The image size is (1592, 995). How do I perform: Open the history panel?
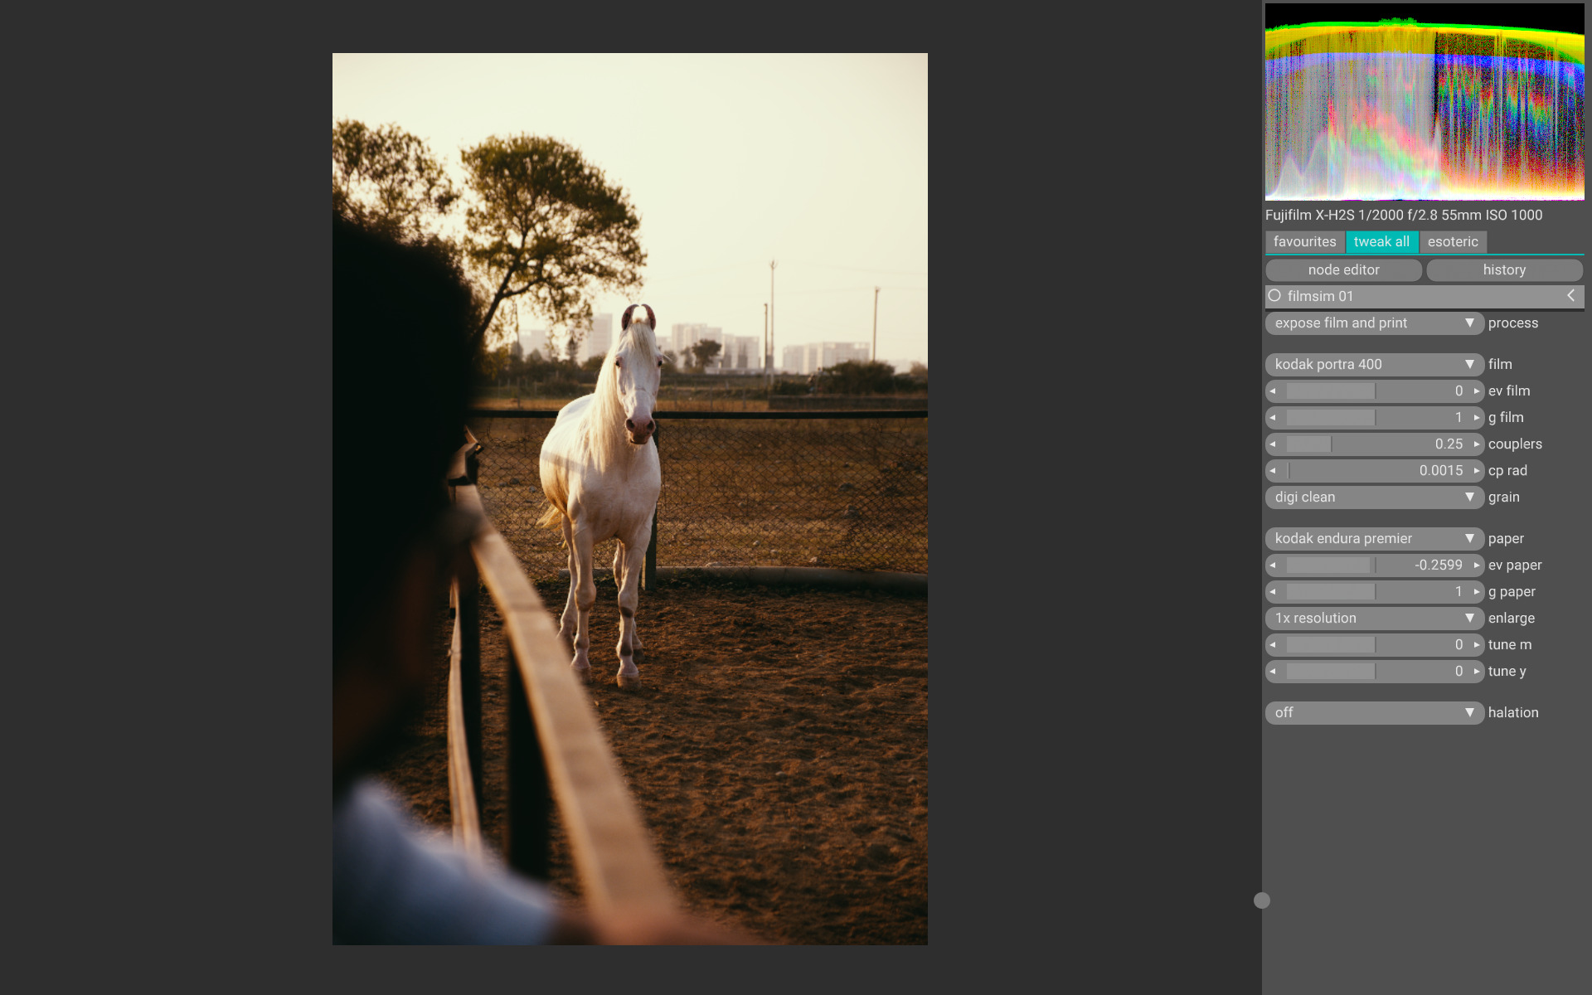point(1504,269)
